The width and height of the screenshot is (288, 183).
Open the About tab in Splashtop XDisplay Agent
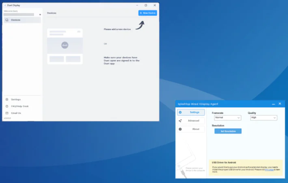191,129
